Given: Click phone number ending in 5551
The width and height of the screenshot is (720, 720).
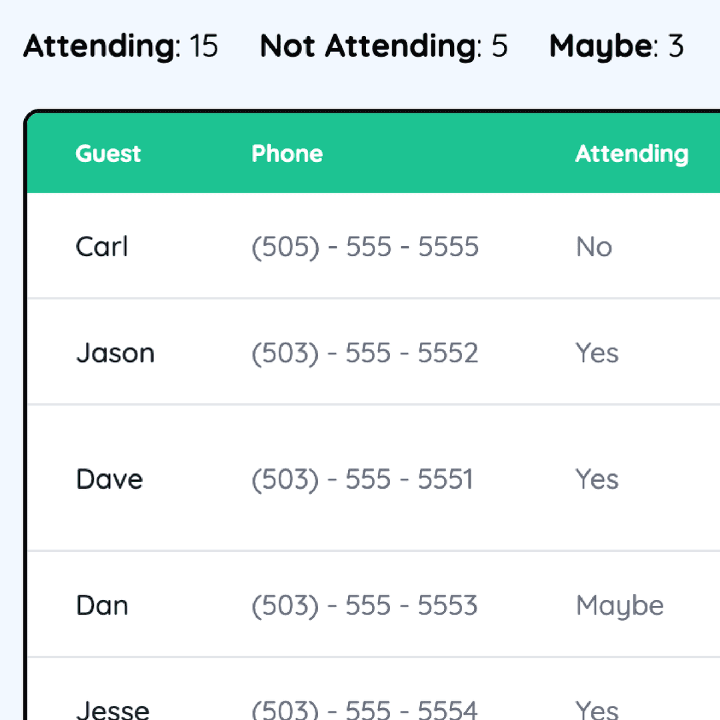Looking at the screenshot, I should pyautogui.click(x=362, y=479).
